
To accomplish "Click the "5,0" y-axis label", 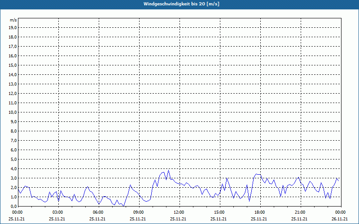I will [x=13, y=159].
